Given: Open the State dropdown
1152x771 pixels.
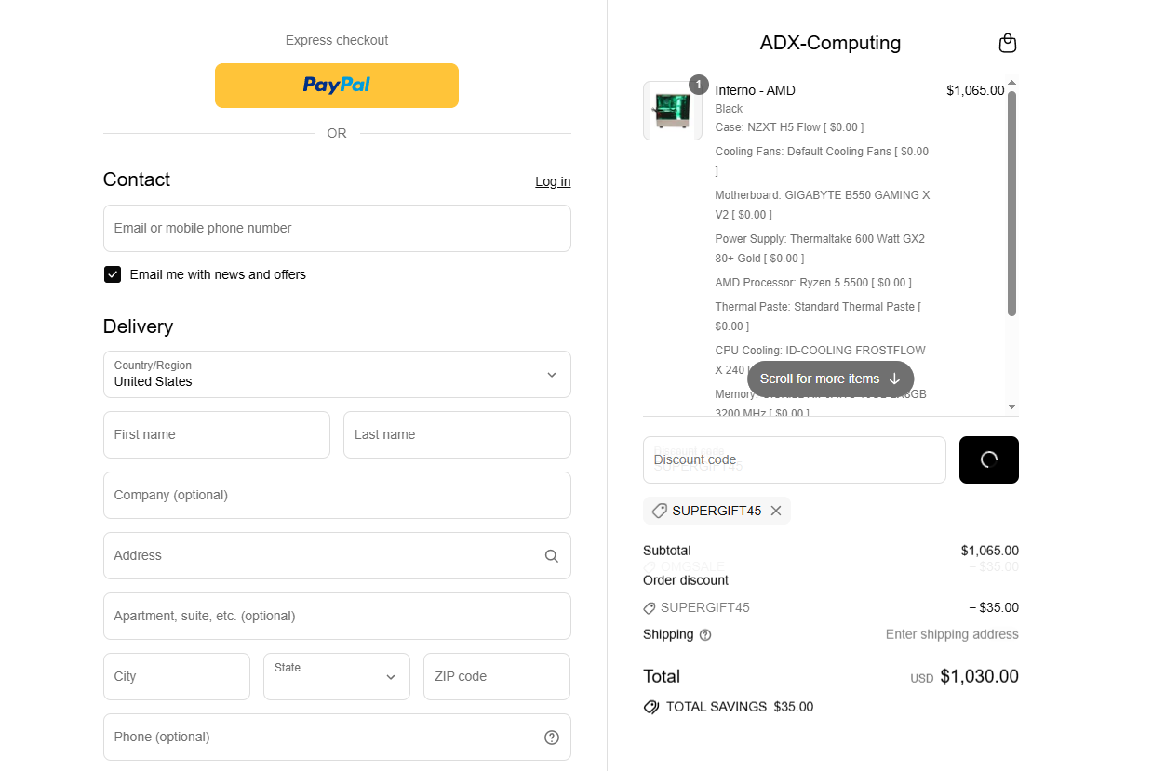Looking at the screenshot, I should click(337, 676).
